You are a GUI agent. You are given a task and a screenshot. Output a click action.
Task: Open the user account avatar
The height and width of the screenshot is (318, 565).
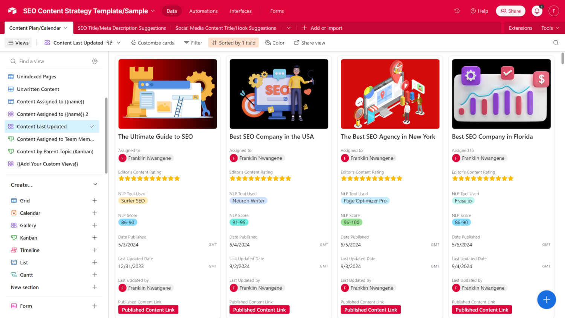553,11
